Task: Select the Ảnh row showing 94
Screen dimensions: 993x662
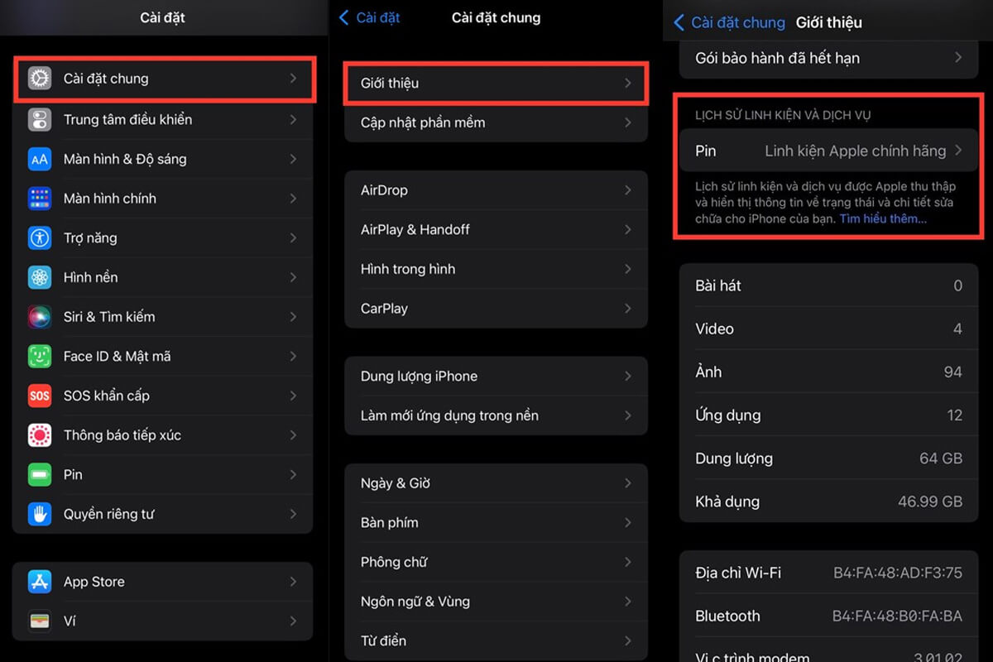Action: point(828,372)
